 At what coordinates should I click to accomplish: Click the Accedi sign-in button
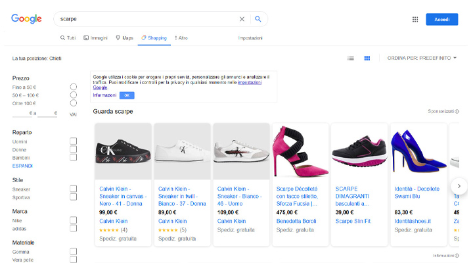pyautogui.click(x=442, y=19)
